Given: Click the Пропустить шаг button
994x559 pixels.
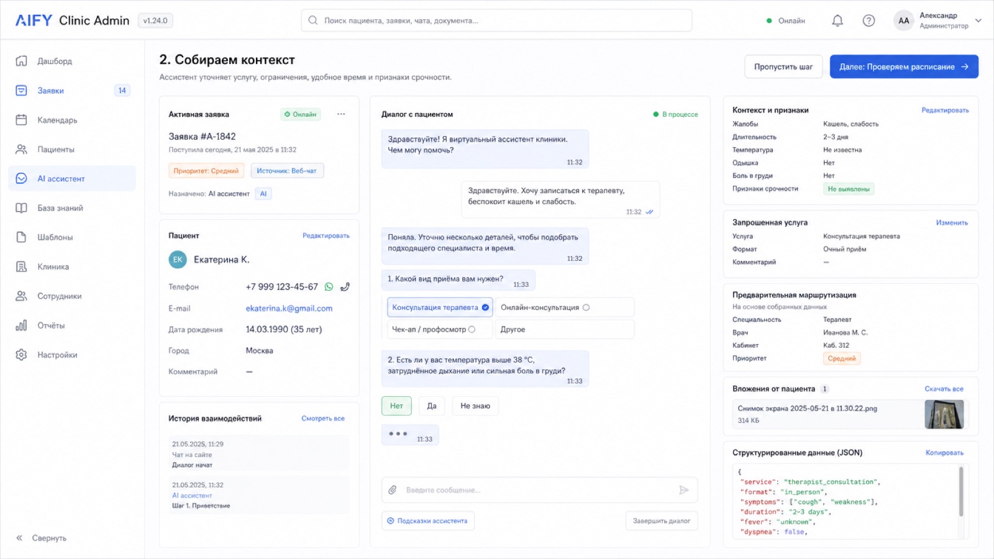Looking at the screenshot, I should click(783, 66).
